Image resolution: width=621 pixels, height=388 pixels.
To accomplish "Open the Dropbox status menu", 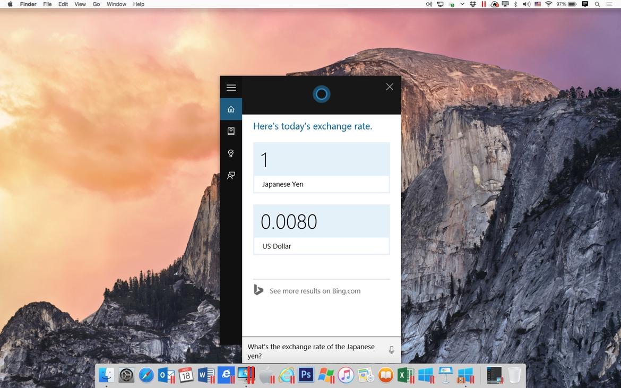I will (473, 4).
